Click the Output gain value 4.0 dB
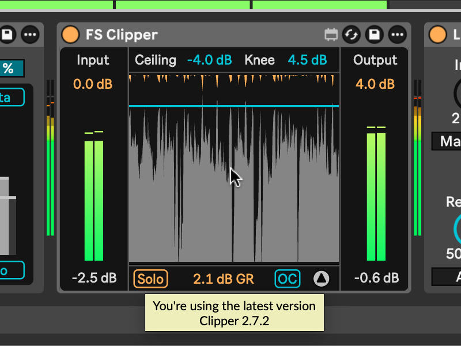 tap(375, 84)
